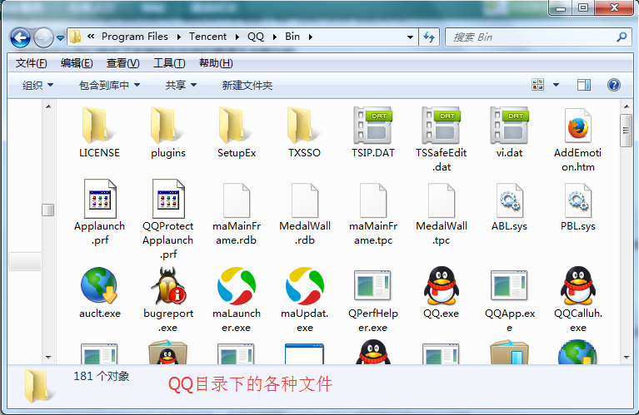Expand the arrow after QQ breadcrumb

click(x=275, y=37)
